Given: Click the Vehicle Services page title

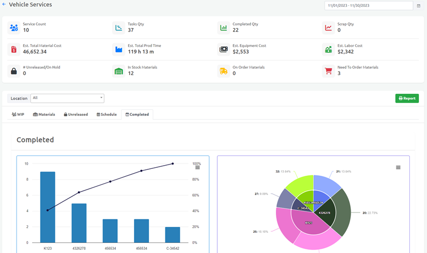Looking at the screenshot, I should pyautogui.click(x=30, y=5).
